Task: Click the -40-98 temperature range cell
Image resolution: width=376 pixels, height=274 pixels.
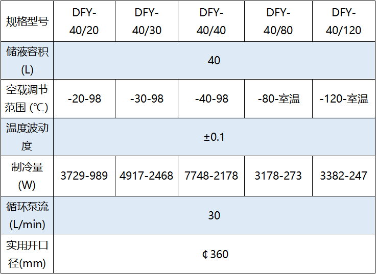Action: point(211,98)
